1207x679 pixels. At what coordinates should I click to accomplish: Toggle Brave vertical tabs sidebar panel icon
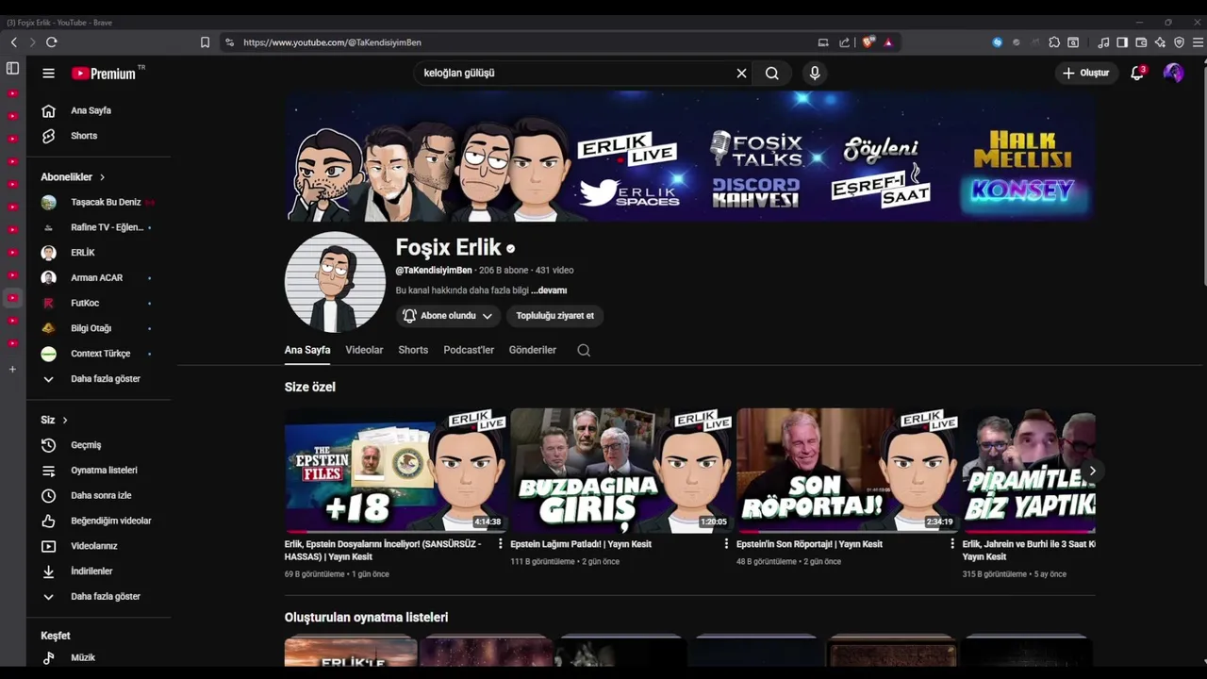(12, 68)
